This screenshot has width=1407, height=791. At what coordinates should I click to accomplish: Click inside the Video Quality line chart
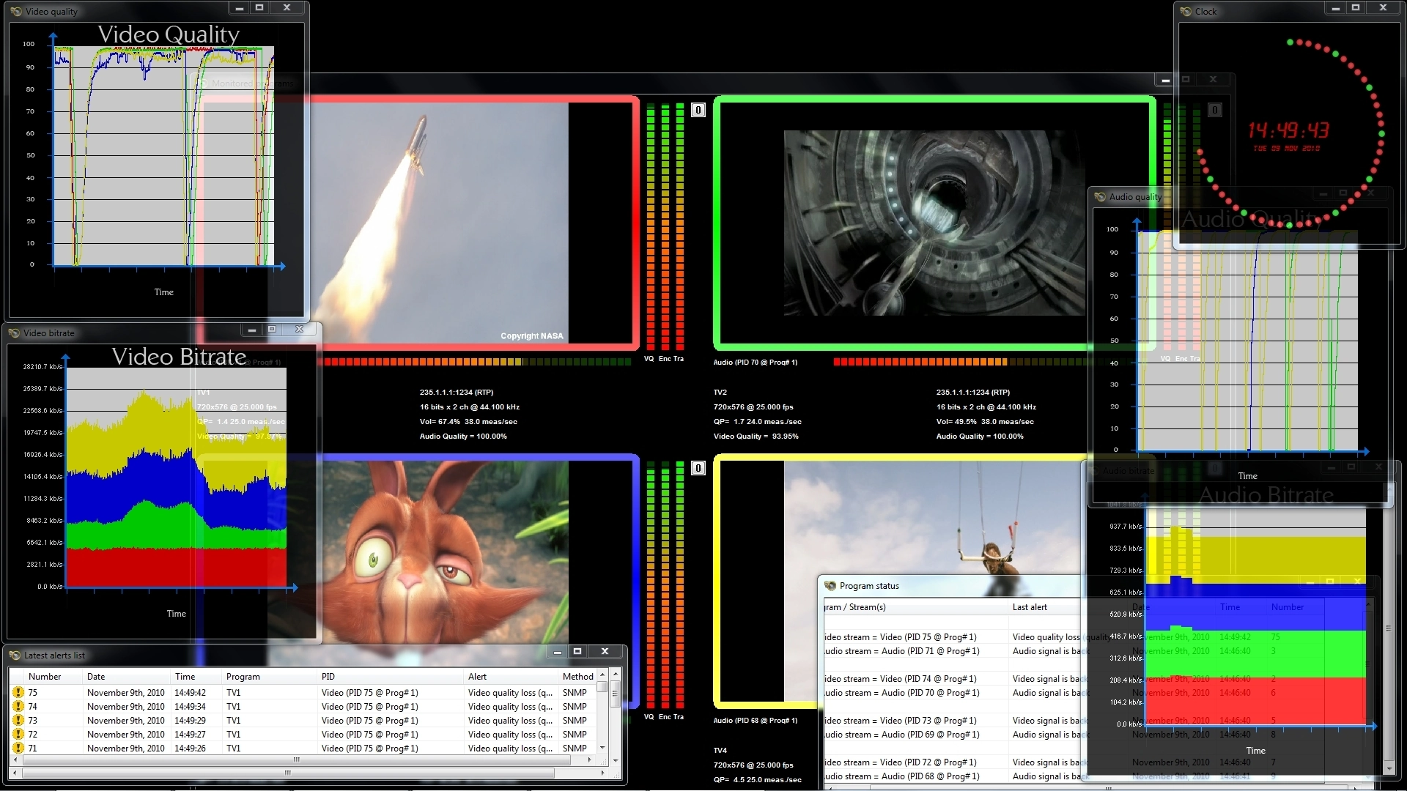pos(163,156)
